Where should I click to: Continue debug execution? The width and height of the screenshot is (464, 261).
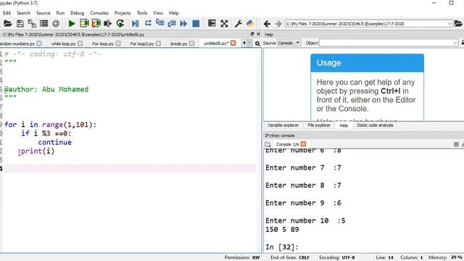coord(183,23)
